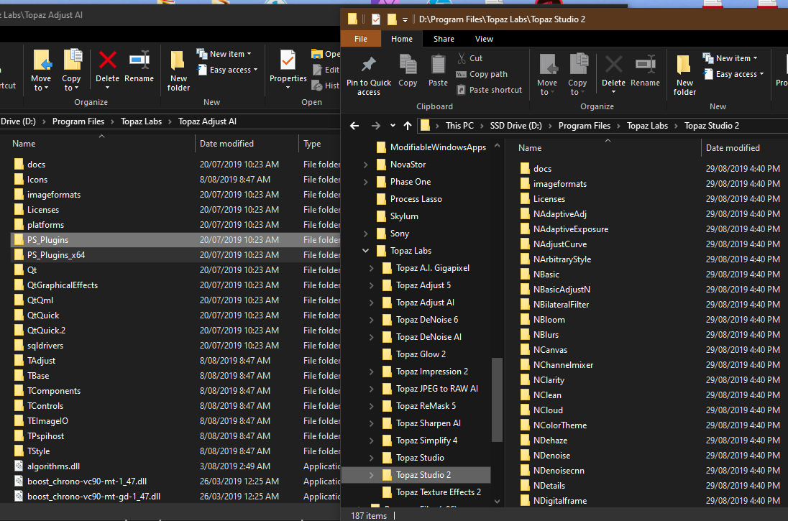This screenshot has width=788, height=521.
Task: Click Cut in the Topaz Studio 2 ribbon
Action: click(470, 58)
